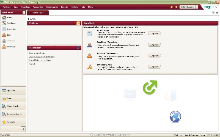Image resolution: width=220 pixels, height=137 pixels.
Task: Click the Sage UBS logo
Action: coord(211,7)
